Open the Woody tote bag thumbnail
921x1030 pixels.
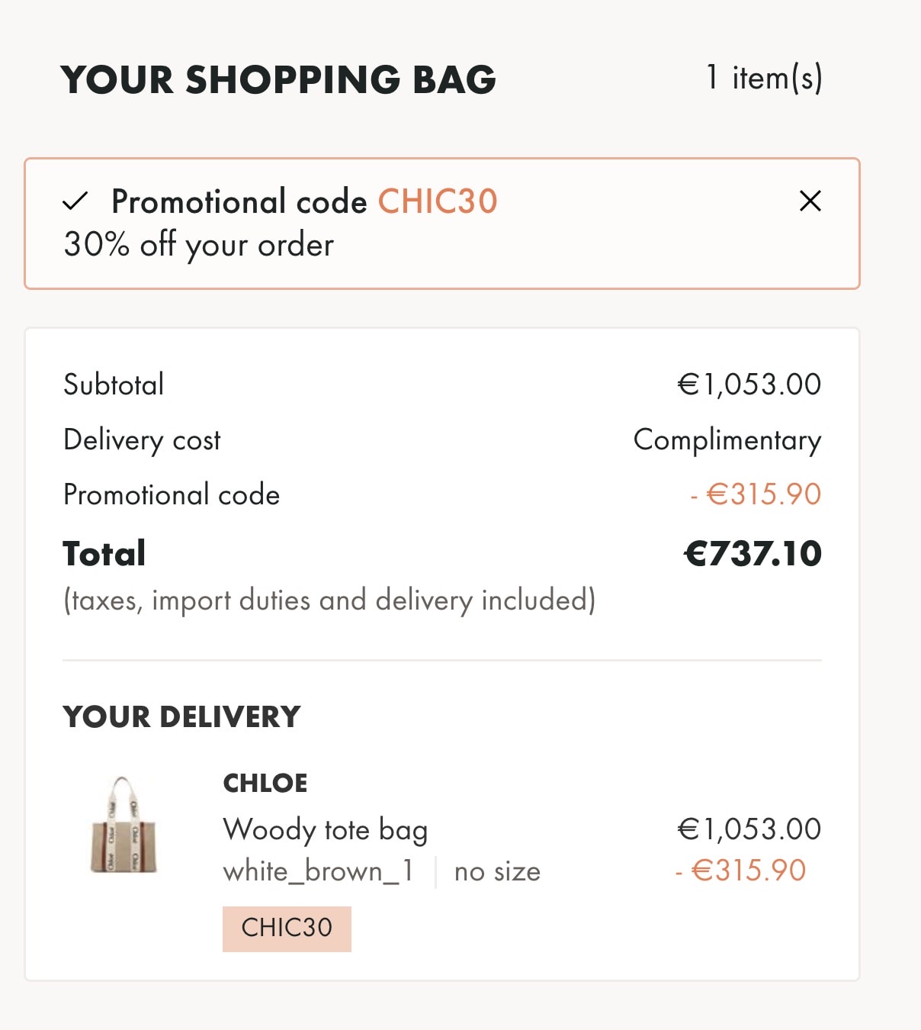pos(124,825)
